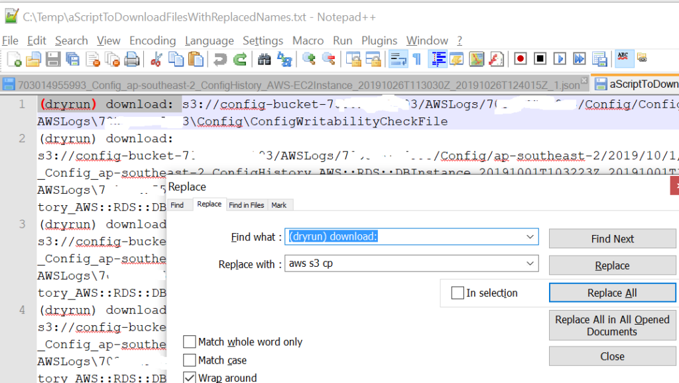Redo with the green arrow toolbar icon
Screen dimensions: 679x383
(239, 59)
